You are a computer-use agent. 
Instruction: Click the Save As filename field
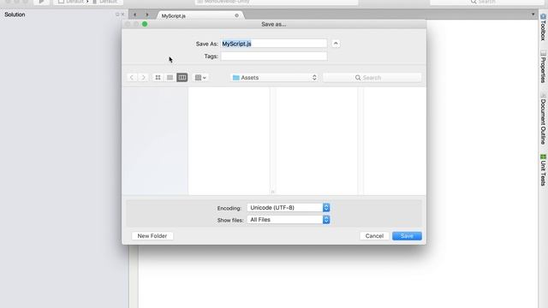pyautogui.click(x=274, y=44)
